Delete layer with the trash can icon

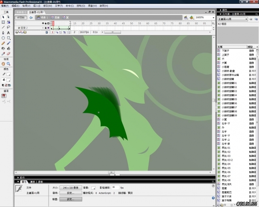point(47,32)
